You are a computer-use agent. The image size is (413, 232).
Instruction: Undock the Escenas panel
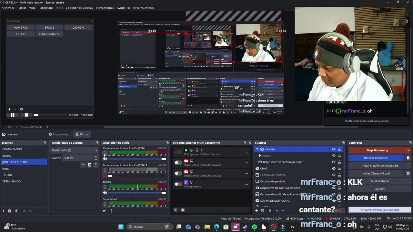click(45, 143)
